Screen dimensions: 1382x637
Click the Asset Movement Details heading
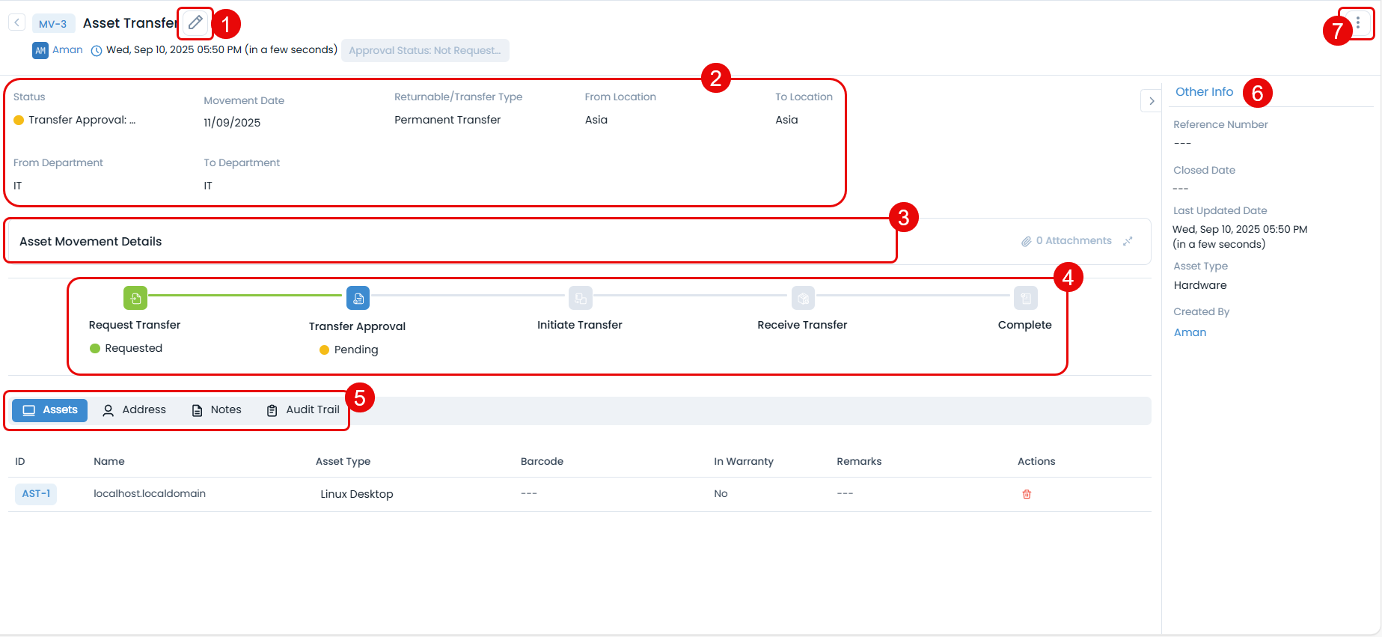click(91, 241)
